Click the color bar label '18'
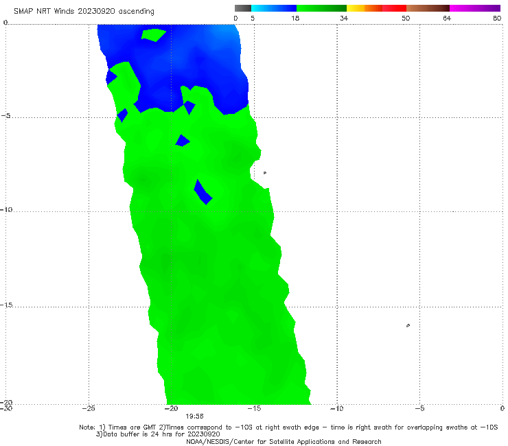This screenshot has height=446, width=508. [295, 19]
